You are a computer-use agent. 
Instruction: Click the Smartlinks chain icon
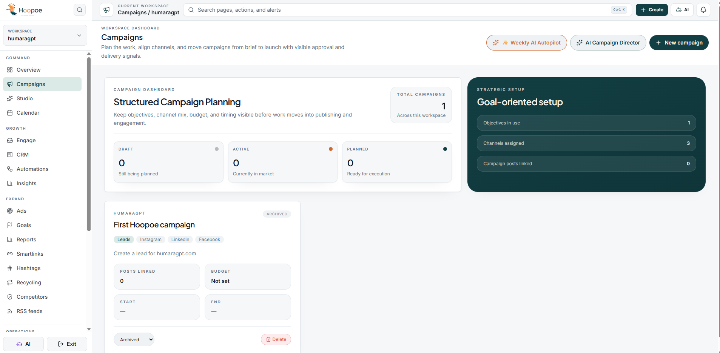(10, 254)
